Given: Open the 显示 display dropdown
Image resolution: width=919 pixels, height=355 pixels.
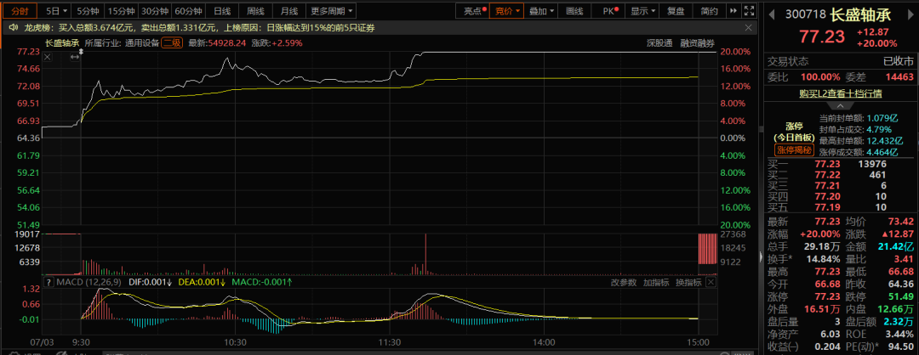Looking at the screenshot, I should (x=642, y=10).
